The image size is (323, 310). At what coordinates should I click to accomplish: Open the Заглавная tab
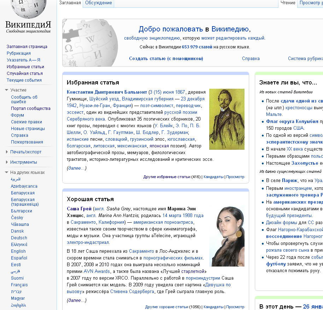point(70,3)
